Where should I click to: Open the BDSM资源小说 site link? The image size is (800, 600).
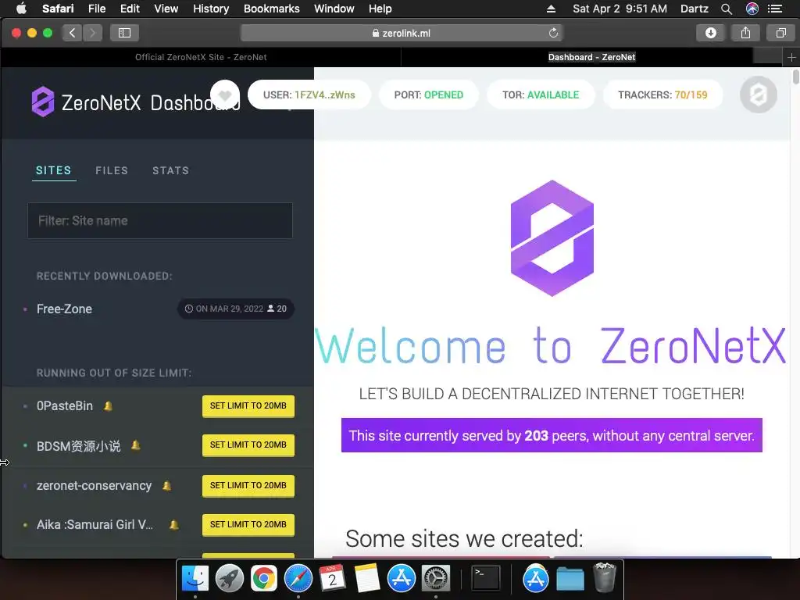pos(79,446)
